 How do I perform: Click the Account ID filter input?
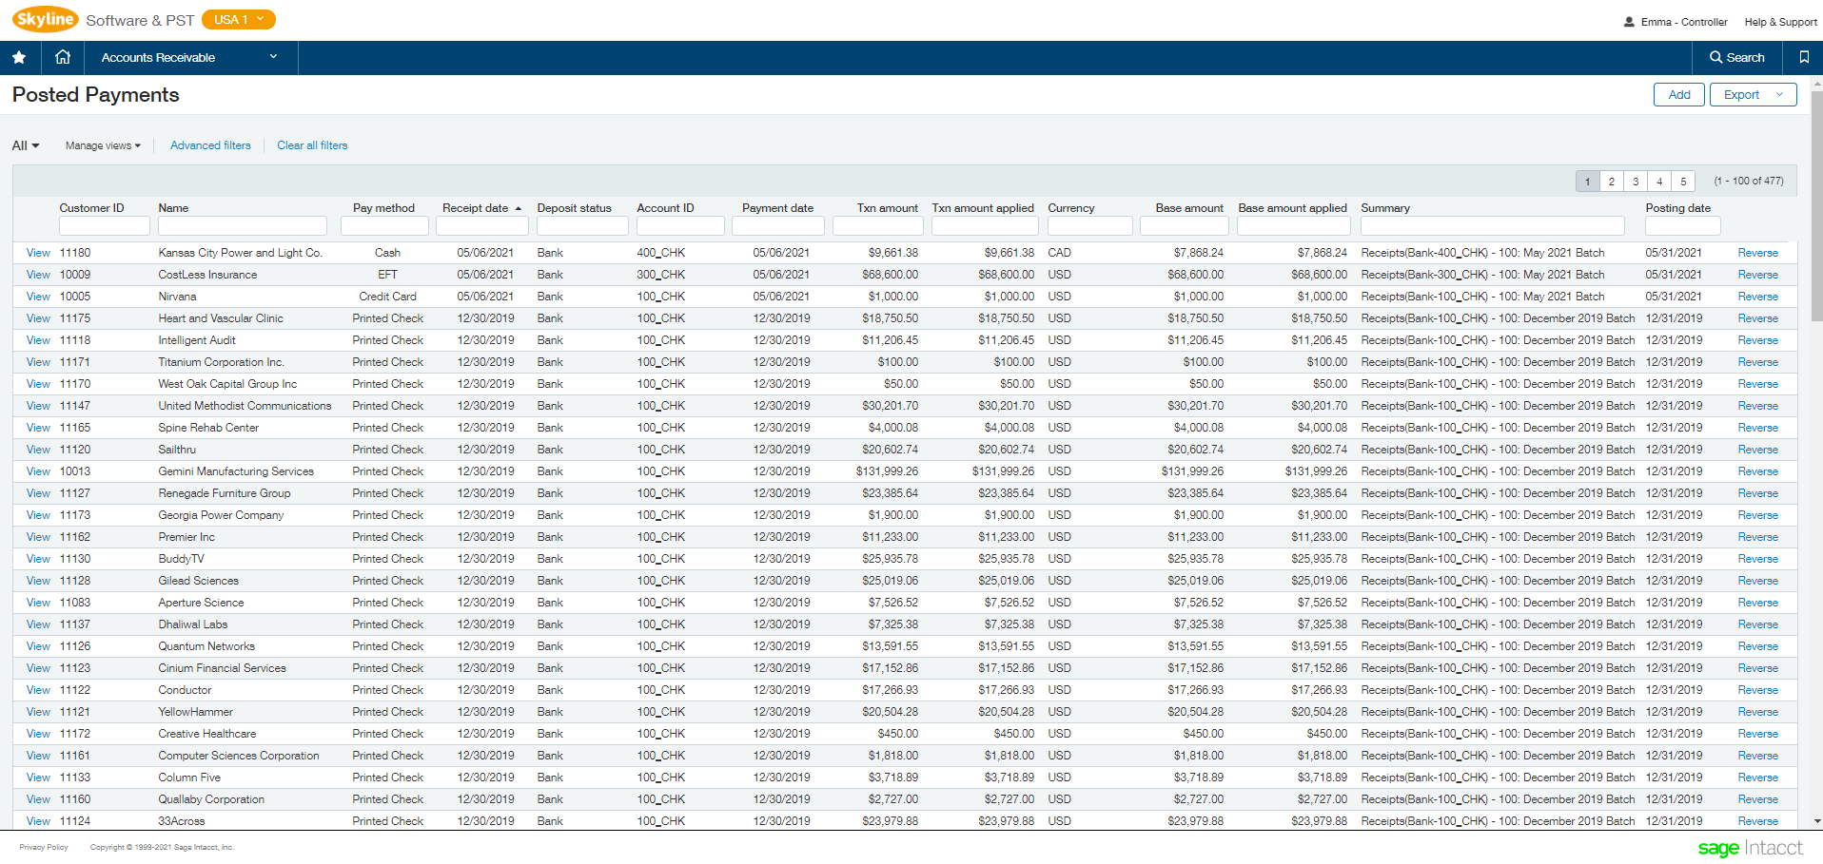680,226
